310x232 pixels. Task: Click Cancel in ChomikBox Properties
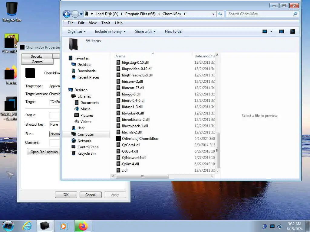click(91, 195)
